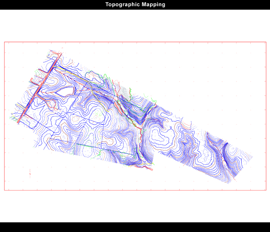Select the red parallel road lines running diagonally
This screenshot has width=270, height=232.
(x=39, y=88)
